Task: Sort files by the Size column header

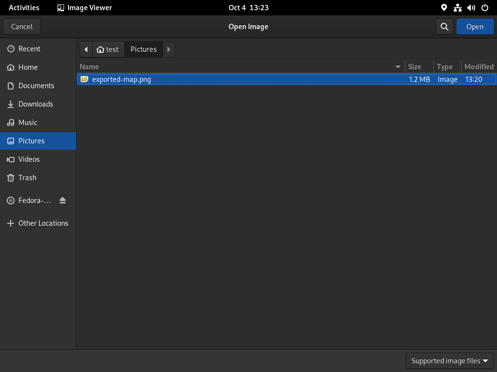Action: click(x=419, y=67)
